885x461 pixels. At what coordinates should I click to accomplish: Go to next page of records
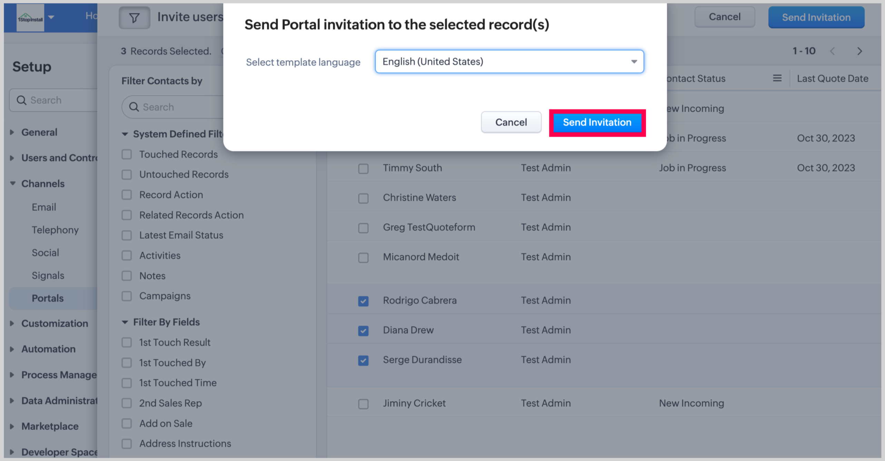(859, 51)
